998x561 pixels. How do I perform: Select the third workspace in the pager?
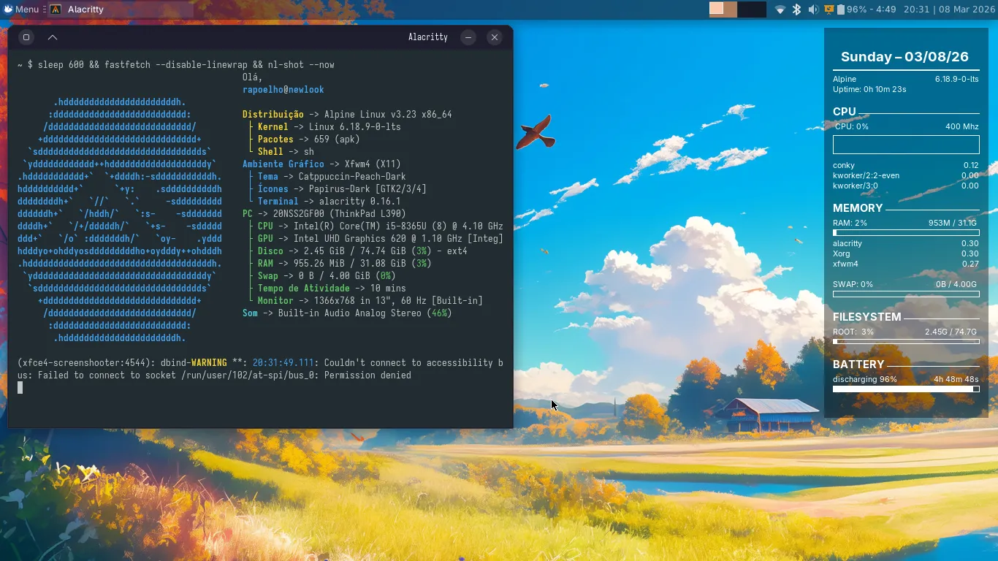tap(744, 9)
